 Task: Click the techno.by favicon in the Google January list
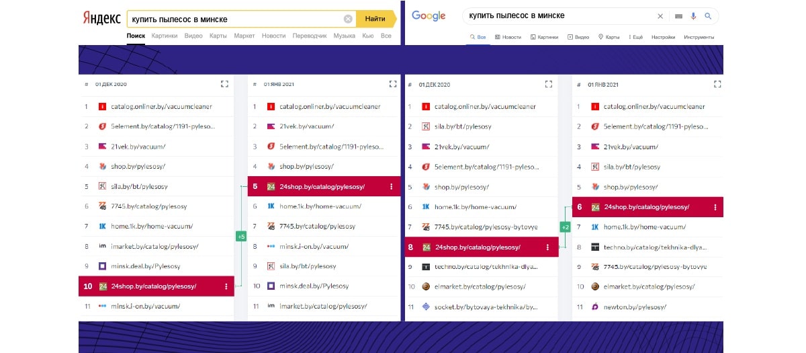[x=595, y=247]
